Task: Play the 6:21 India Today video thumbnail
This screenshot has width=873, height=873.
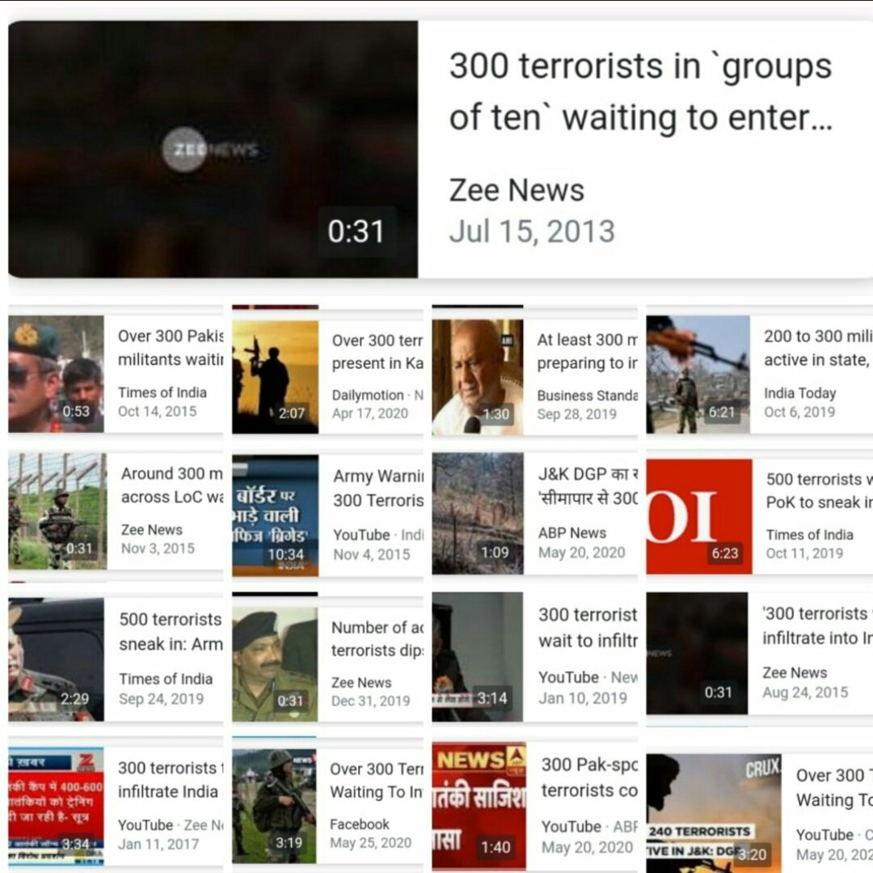Action: pyautogui.click(x=698, y=375)
